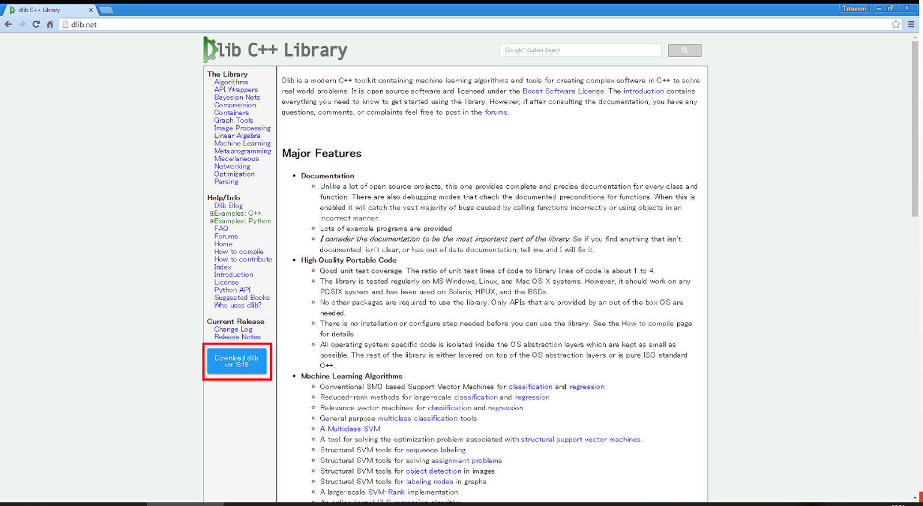Click the Google Custom Search field
The height and width of the screenshot is (506, 923).
(580, 50)
